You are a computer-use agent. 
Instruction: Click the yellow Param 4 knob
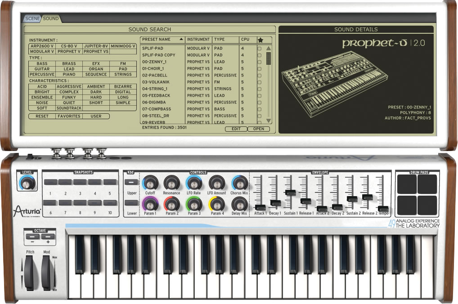click(x=217, y=204)
